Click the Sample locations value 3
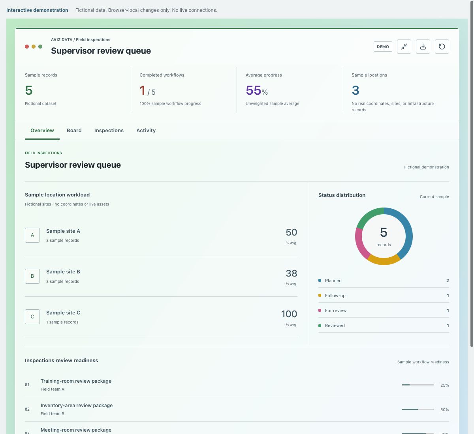This screenshot has height=434, width=474. [355, 90]
